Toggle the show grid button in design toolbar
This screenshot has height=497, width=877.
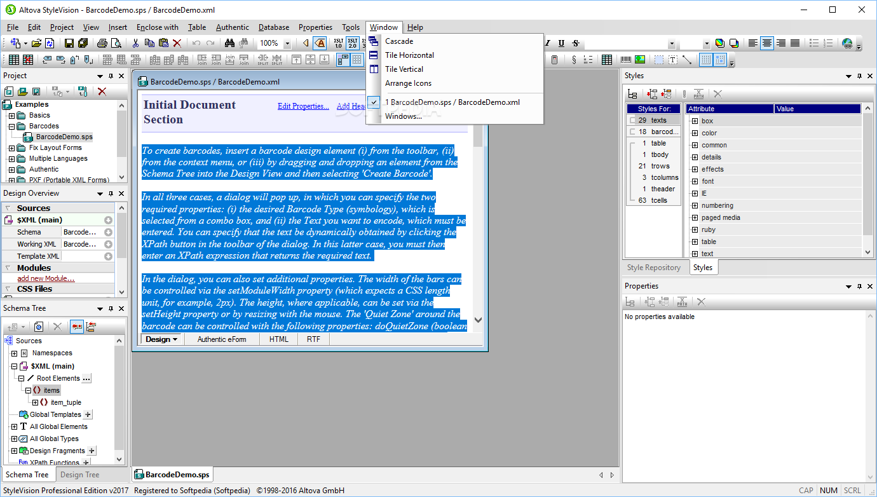pos(706,60)
